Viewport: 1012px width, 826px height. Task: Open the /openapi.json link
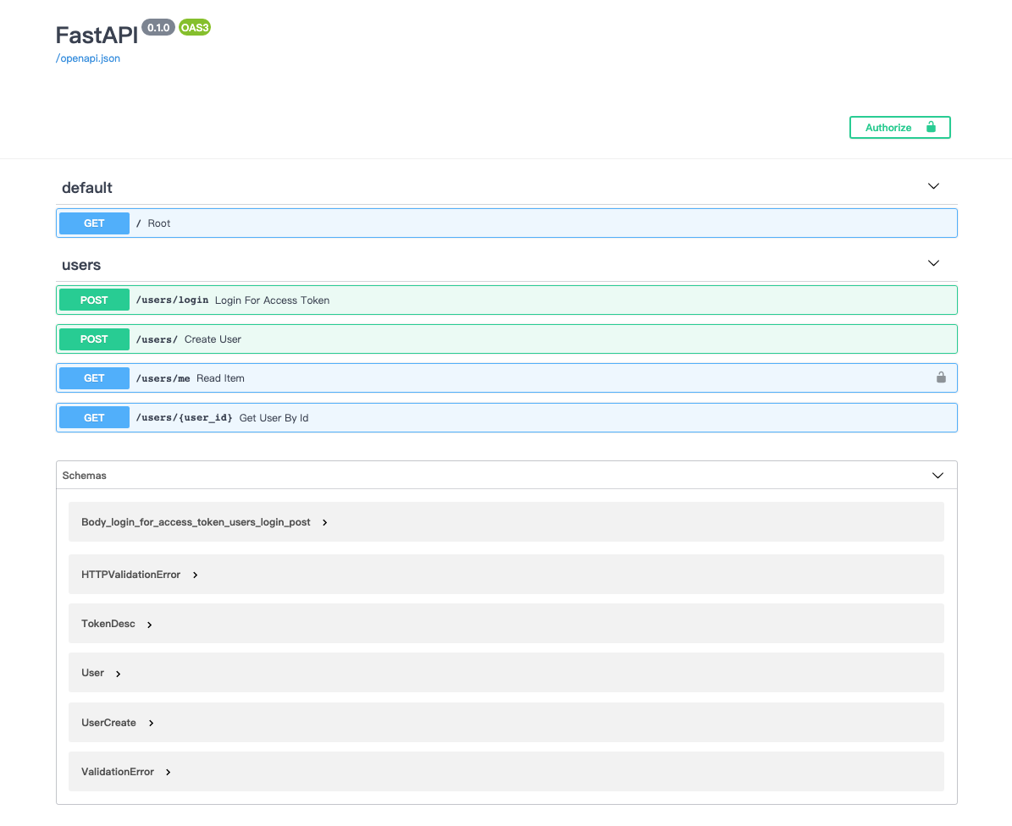[x=88, y=58]
